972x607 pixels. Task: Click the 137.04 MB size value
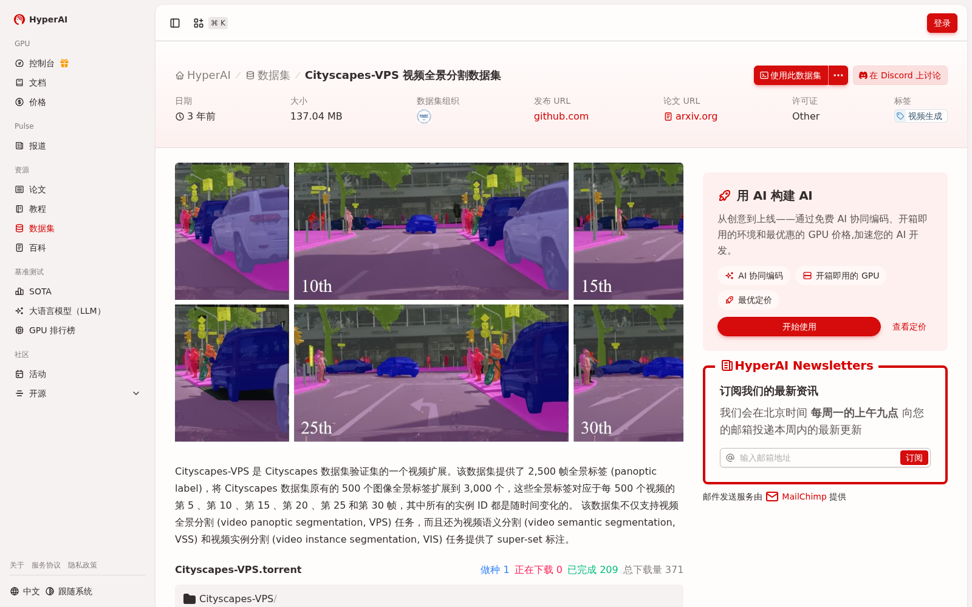(x=316, y=116)
